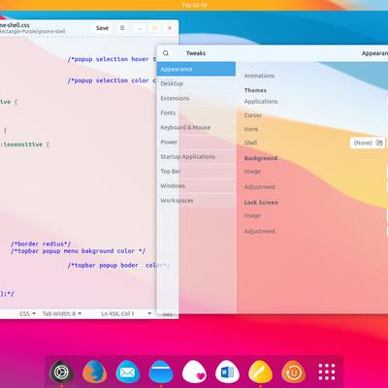
Task: Click Image label under Background
Action: 252,172
